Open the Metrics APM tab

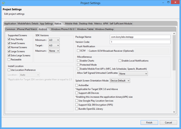[x=101, y=24]
